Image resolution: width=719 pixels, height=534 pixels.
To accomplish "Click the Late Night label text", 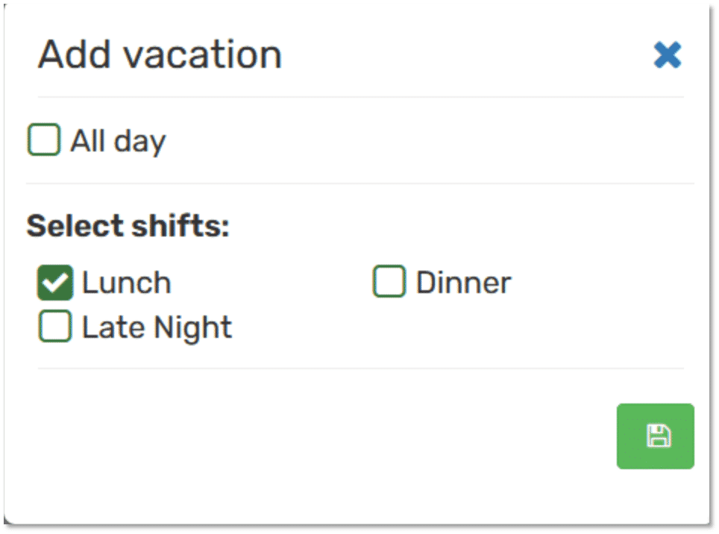I will (157, 327).
